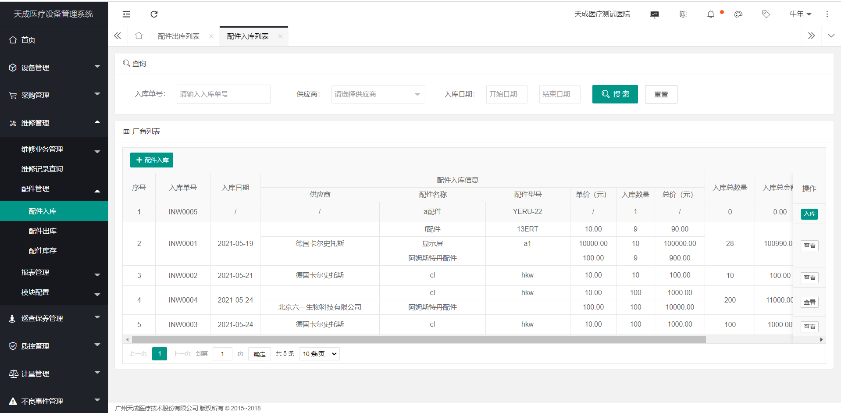Click the 厂商列表 table icon
Image resolution: width=841 pixels, height=413 pixels.
(126, 132)
